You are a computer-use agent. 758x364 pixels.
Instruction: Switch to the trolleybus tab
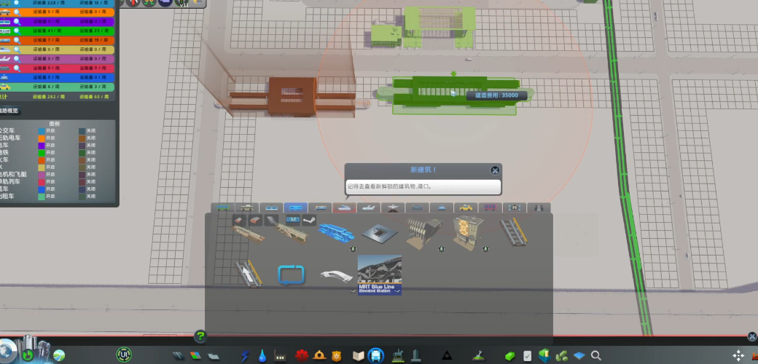point(247,207)
